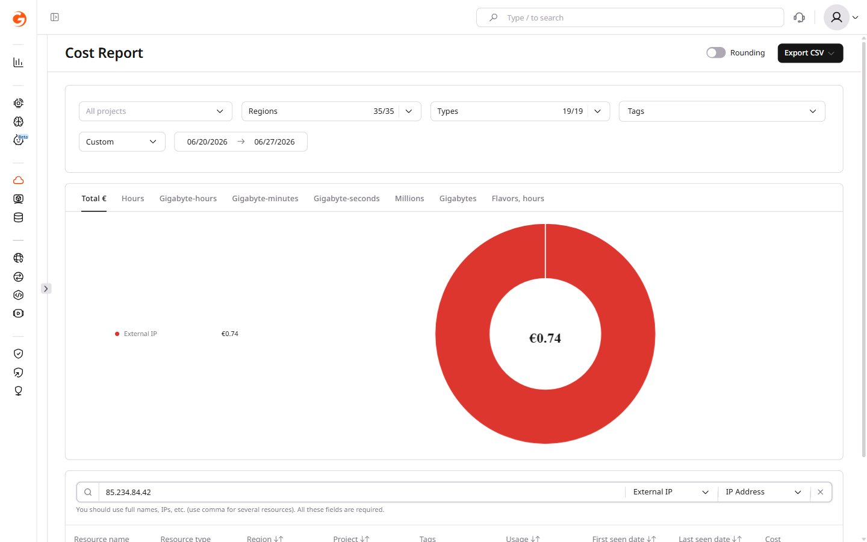Click the start date 06/20/2026
Viewport: 867px width, 542px height.
[x=207, y=142]
